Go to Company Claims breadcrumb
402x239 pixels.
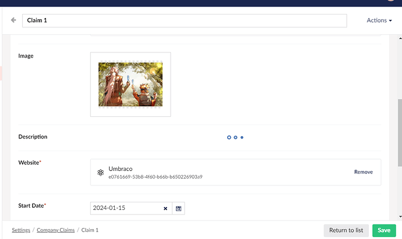55,230
